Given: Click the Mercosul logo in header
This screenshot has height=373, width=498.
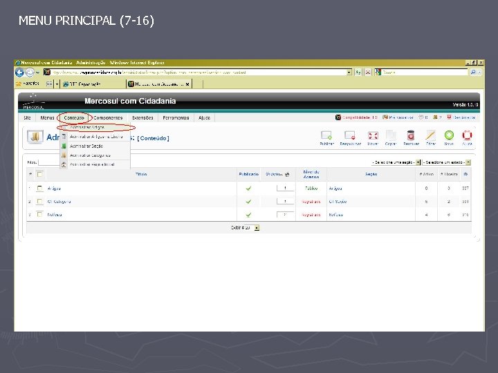Looking at the screenshot, I should click(33, 102).
